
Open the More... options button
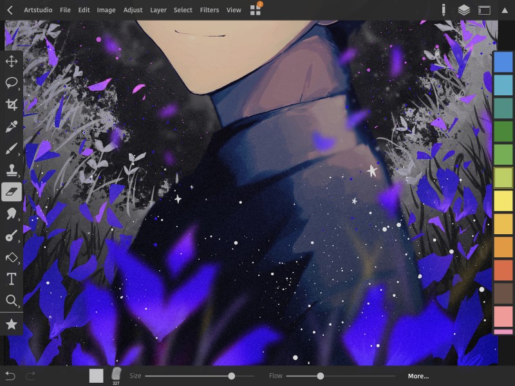418,376
